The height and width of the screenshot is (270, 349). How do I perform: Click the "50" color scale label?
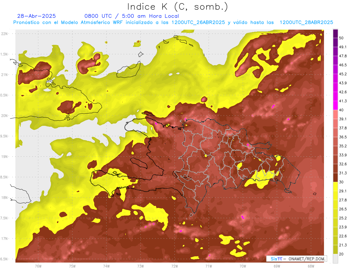click(341, 38)
